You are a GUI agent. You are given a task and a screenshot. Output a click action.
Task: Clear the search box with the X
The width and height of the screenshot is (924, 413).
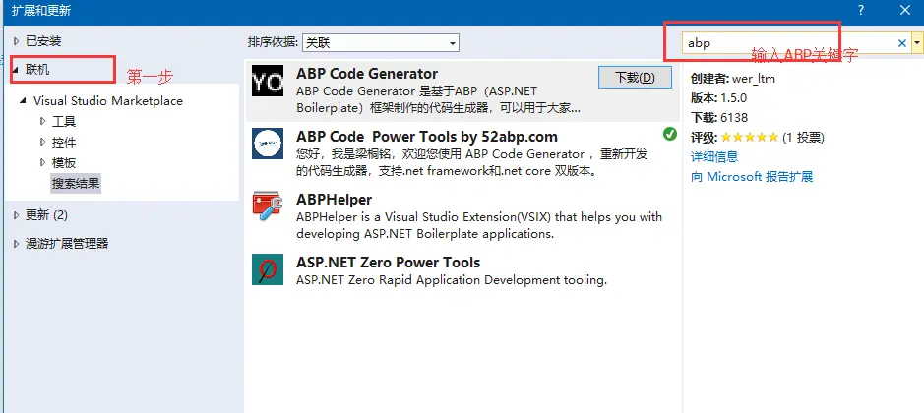[x=901, y=43]
